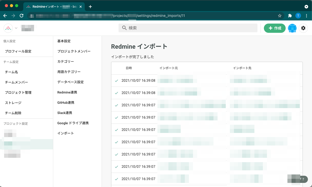The height and width of the screenshot is (187, 312).
Task: Click the page reload icon
Action: pyautogui.click(x=21, y=16)
